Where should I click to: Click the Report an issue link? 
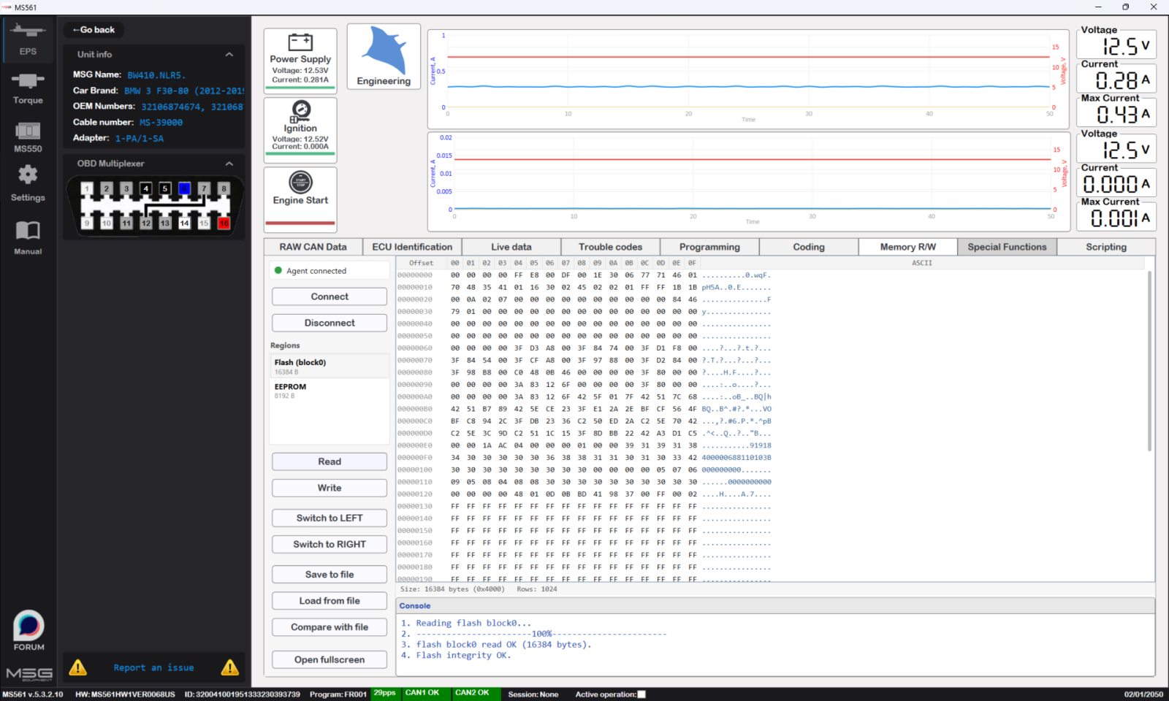click(x=153, y=667)
